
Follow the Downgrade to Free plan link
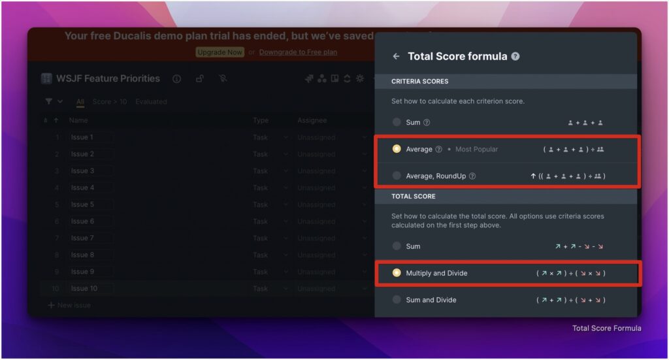point(298,52)
